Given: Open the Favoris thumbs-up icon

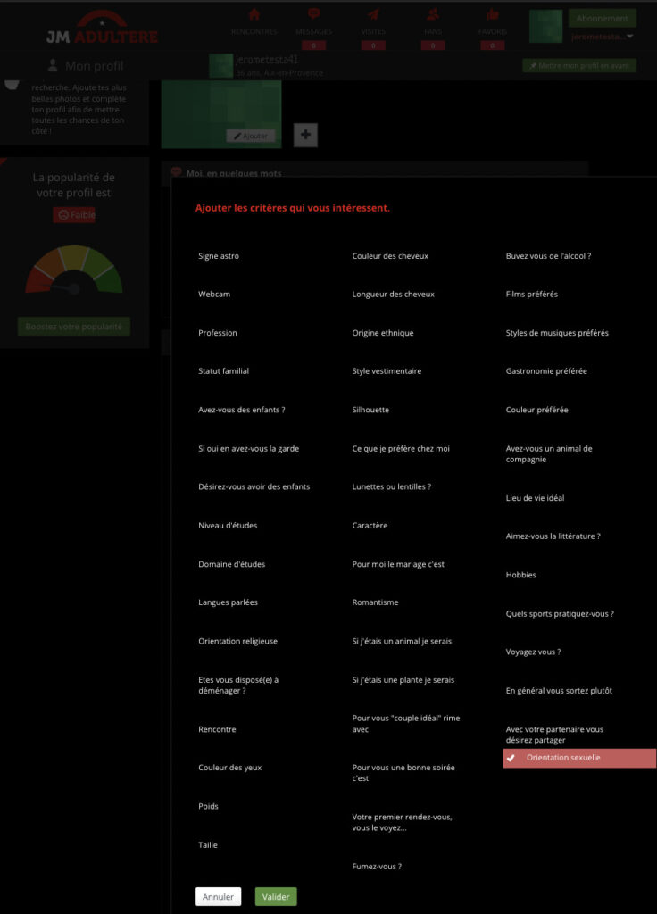Looking at the screenshot, I should 493,14.
